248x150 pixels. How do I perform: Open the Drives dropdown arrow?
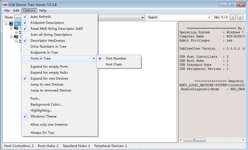click(x=142, y=17)
